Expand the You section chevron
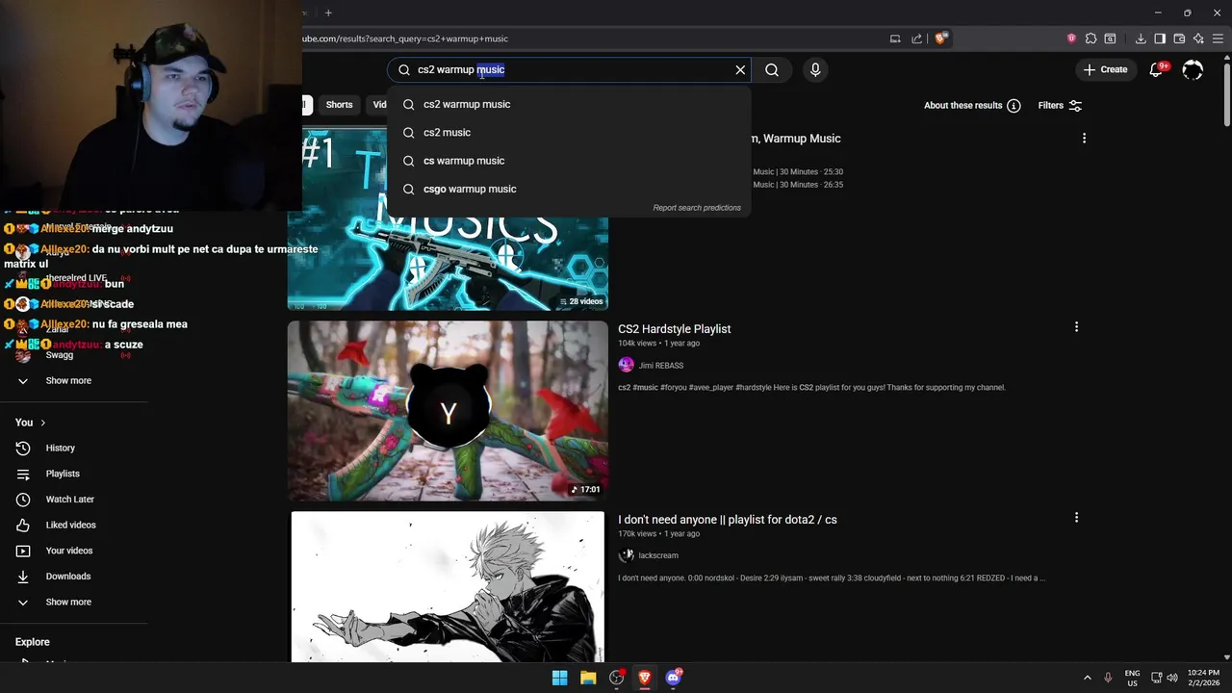This screenshot has width=1232, height=693. [x=42, y=423]
